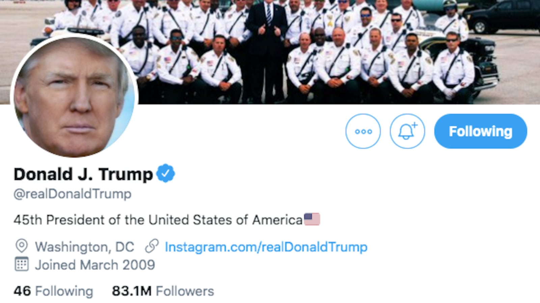Click the Joined March 2009 text
This screenshot has width=540, height=303.
[95, 265]
